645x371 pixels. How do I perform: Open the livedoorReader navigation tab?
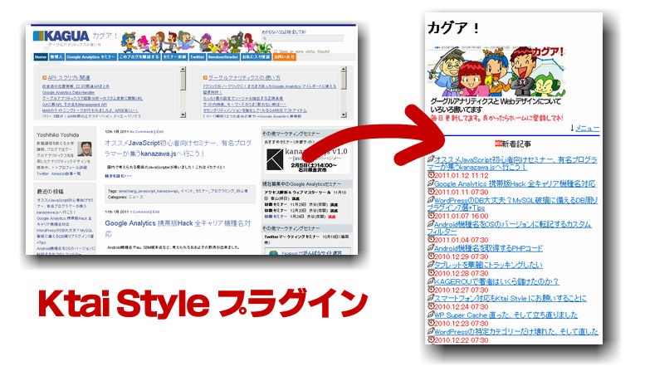[x=223, y=57]
